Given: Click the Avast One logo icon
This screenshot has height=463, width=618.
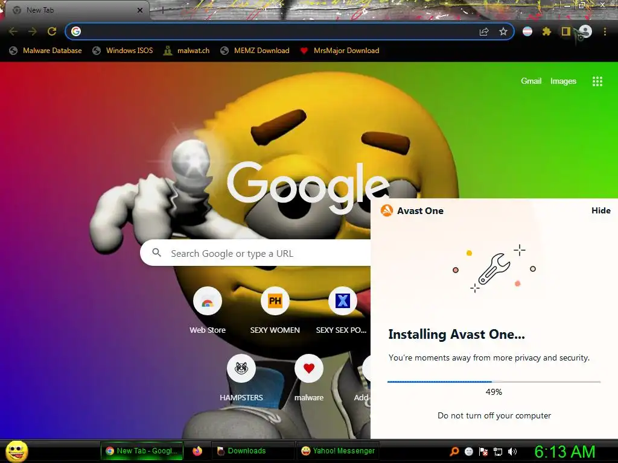Looking at the screenshot, I should (x=387, y=210).
